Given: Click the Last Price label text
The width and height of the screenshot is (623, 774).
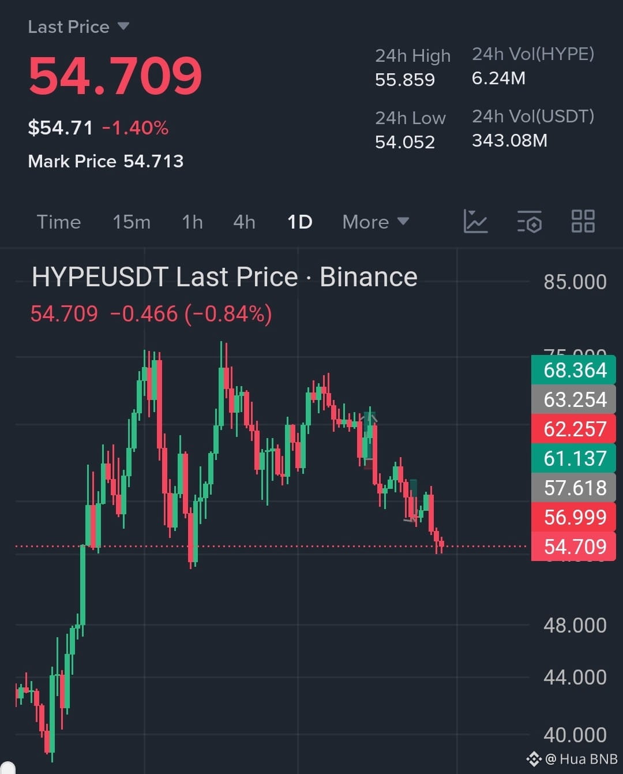Looking at the screenshot, I should [69, 27].
